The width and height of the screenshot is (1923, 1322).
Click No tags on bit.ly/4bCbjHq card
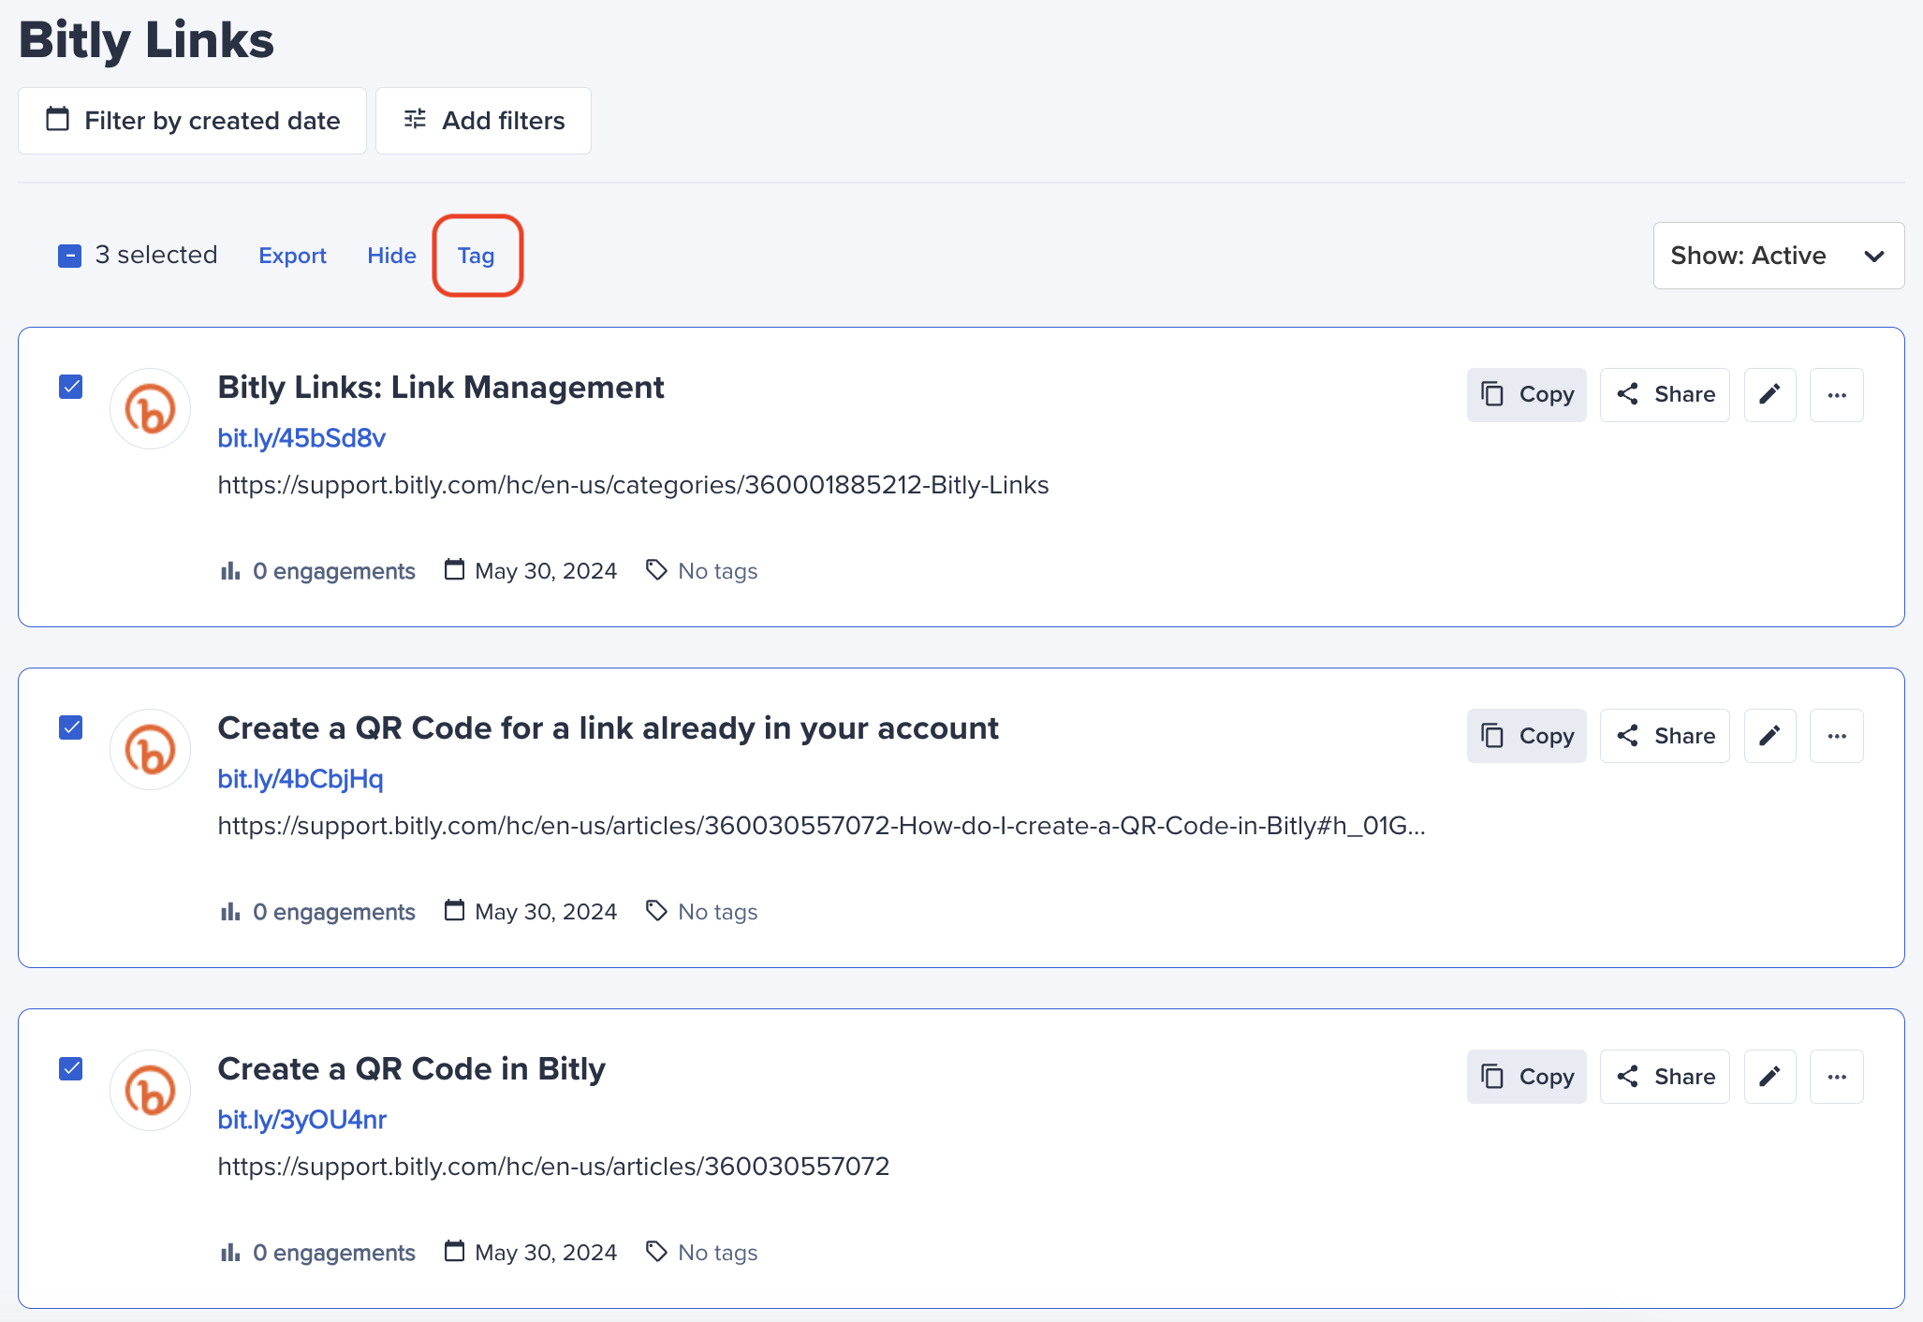(717, 912)
